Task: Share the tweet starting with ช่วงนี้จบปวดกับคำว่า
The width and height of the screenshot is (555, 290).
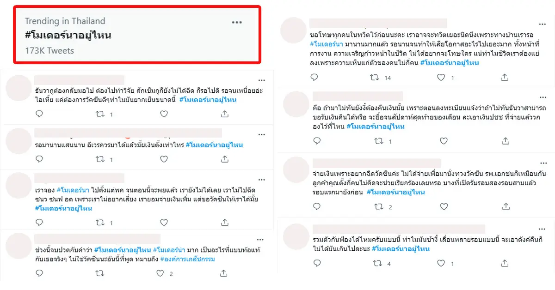Action: pos(225,273)
